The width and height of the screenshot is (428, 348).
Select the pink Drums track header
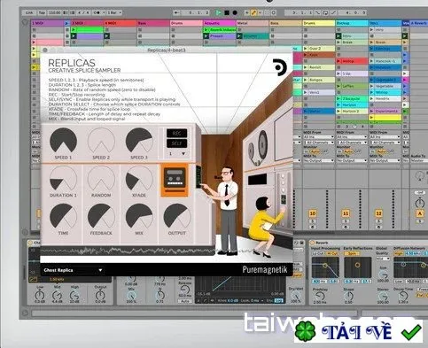pos(186,23)
